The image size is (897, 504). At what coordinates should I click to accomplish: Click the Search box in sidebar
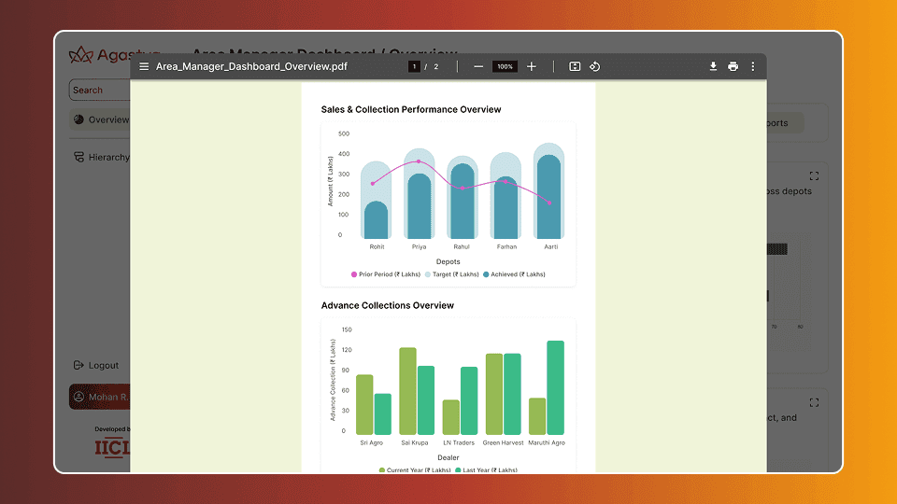[99, 91]
